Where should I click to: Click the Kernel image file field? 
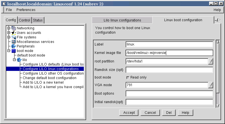pos(169,53)
